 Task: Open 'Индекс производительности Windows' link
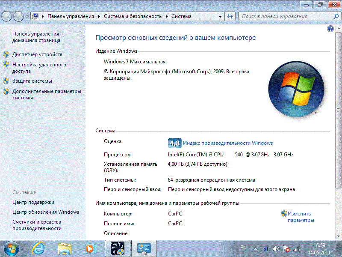pos(227,143)
